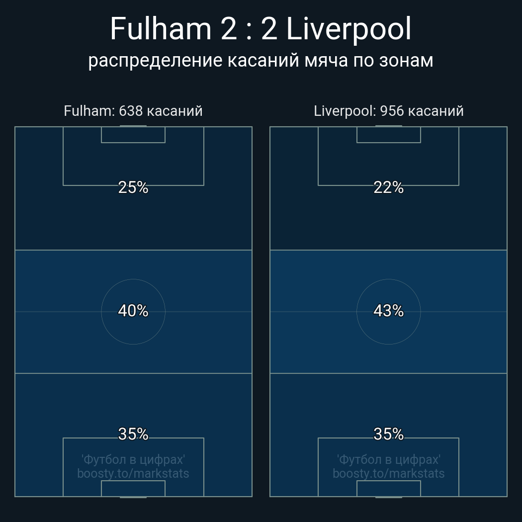
Task: Click the top six-yard box on Liverpool's pitch
Action: point(389,135)
